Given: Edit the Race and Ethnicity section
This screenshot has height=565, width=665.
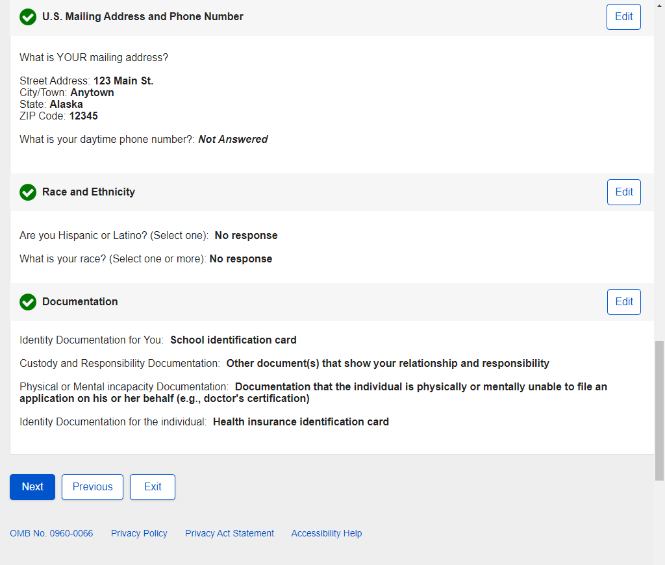Looking at the screenshot, I should [623, 192].
